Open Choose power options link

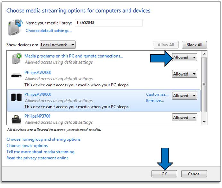pos(27,146)
